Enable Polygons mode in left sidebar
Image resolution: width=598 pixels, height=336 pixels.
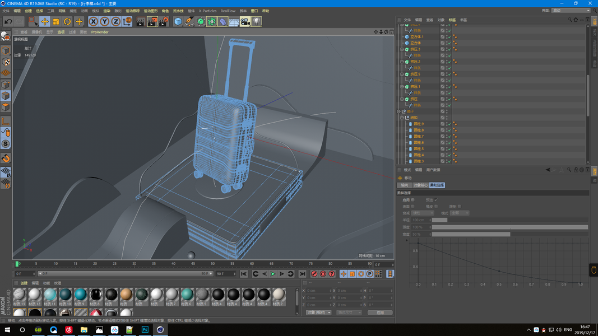(6, 107)
